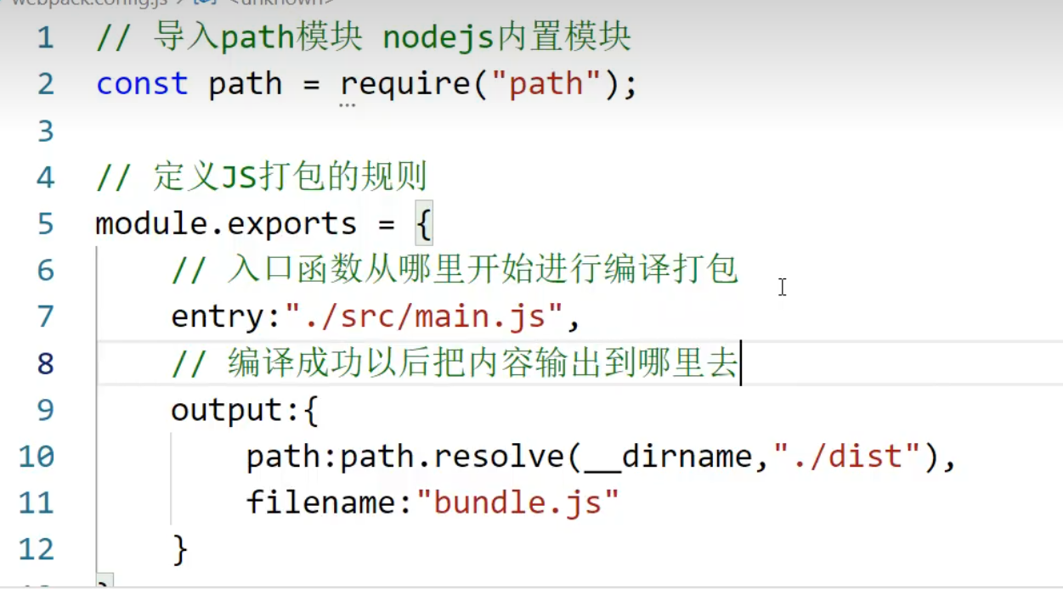Click the webpack.config.js breadcrumb at top
Screen dimensions: 1063x589
(85, 3)
